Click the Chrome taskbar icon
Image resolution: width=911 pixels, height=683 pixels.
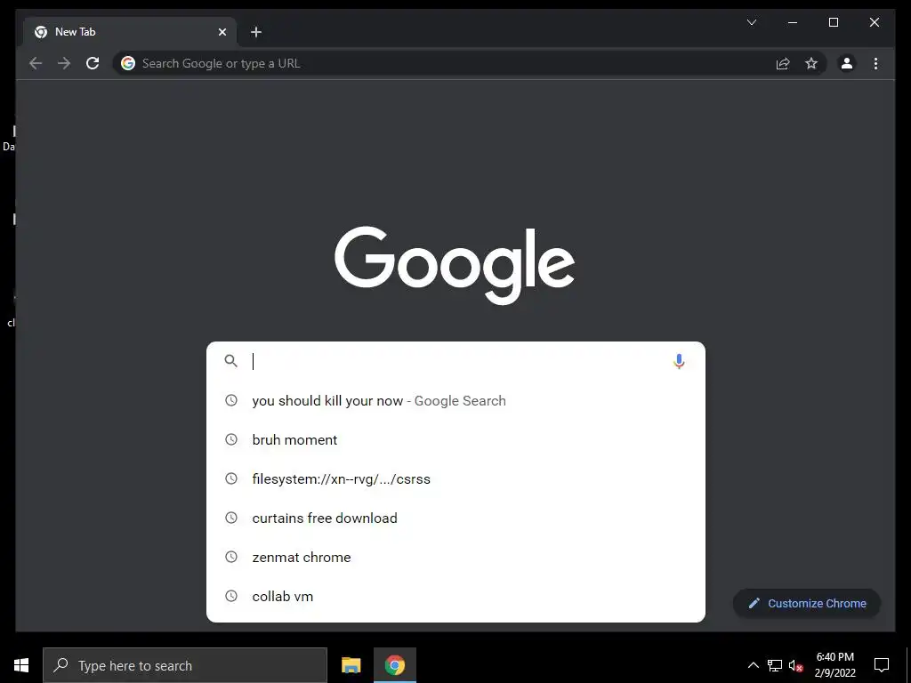(394, 665)
